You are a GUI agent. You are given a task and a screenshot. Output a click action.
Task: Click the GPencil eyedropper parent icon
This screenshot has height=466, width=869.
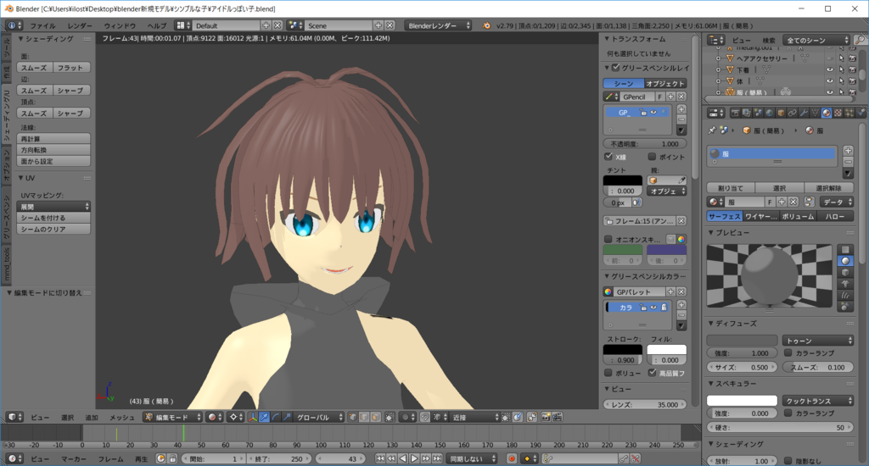[x=681, y=180]
